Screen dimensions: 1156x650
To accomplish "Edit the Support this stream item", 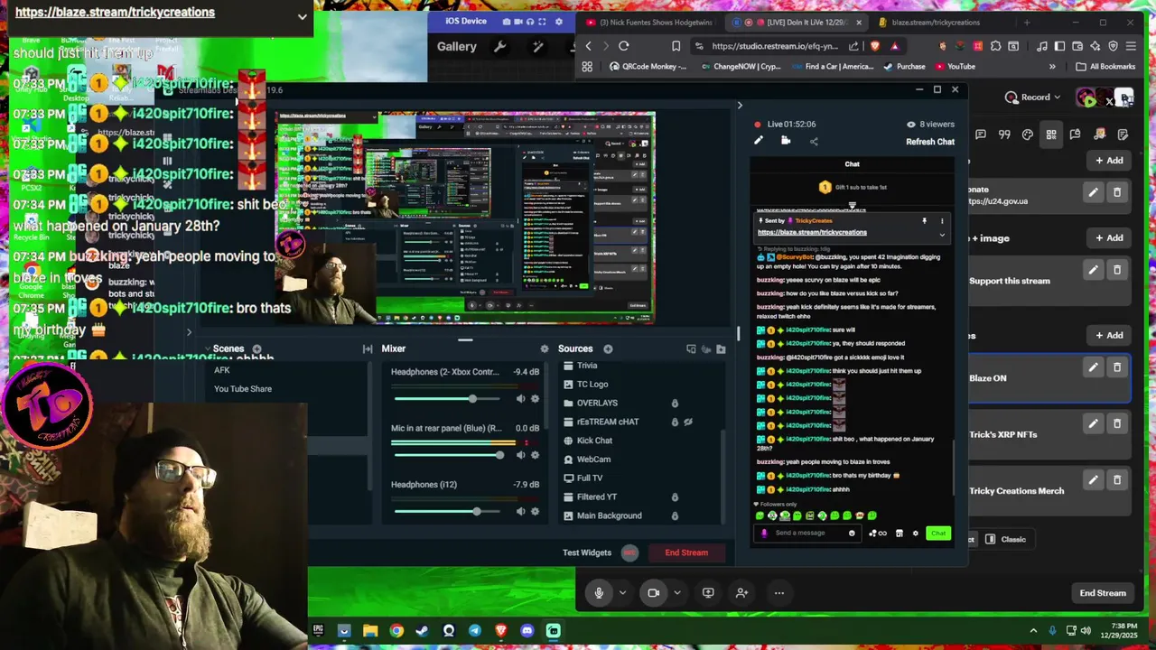I will click(x=1093, y=270).
